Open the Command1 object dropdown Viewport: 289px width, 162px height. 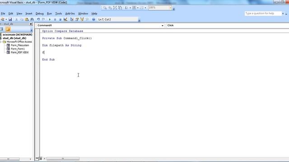163,25
